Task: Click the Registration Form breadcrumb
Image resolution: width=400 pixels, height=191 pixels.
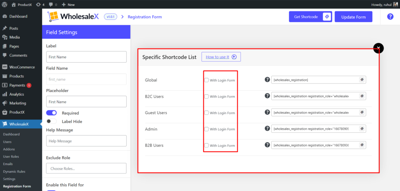Action: (145, 17)
